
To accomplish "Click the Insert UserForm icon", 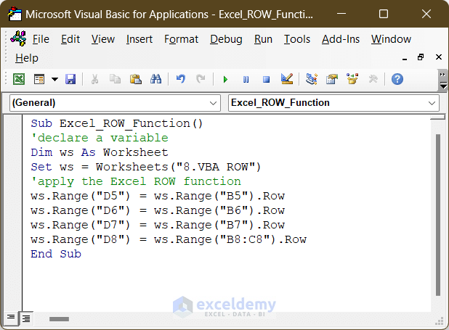I will point(39,79).
